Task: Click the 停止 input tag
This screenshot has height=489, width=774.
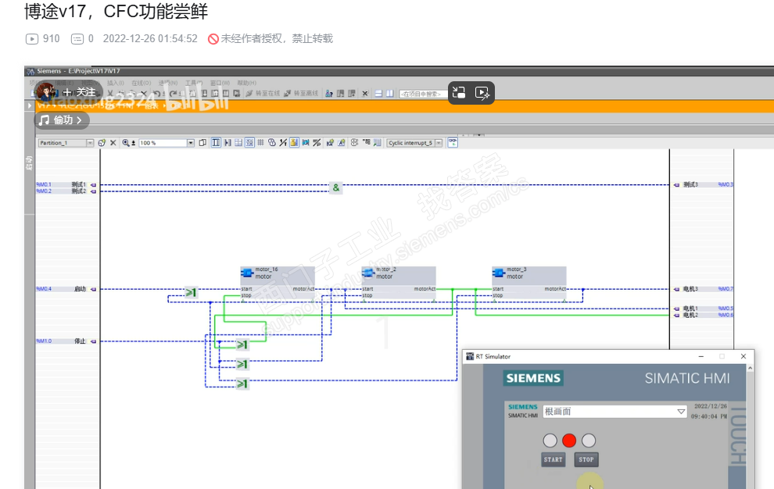Action: (80, 341)
